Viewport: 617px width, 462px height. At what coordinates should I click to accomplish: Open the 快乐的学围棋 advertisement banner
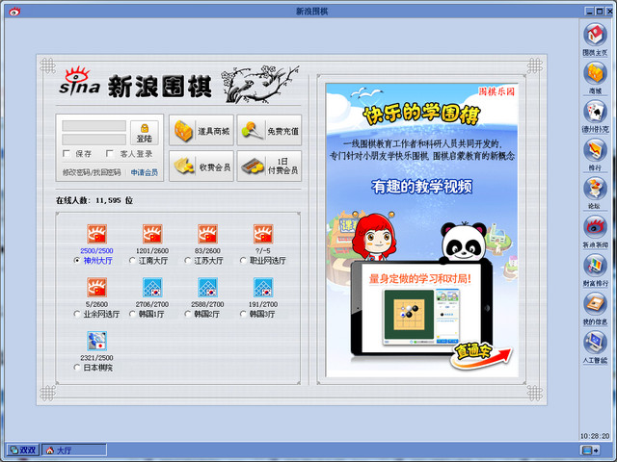coord(422,230)
